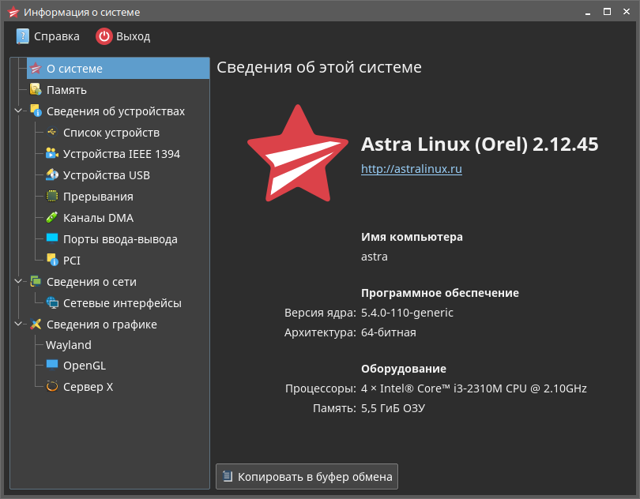Click the PCI info icon
The image size is (640, 499).
tap(52, 260)
